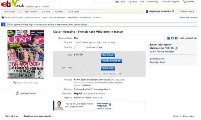
Task: Click the Make offer button
Action: [108, 68]
